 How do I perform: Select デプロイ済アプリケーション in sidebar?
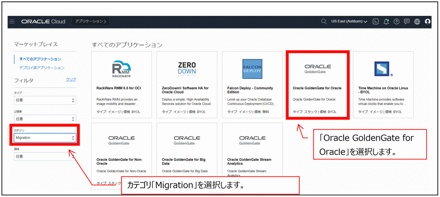(42, 68)
